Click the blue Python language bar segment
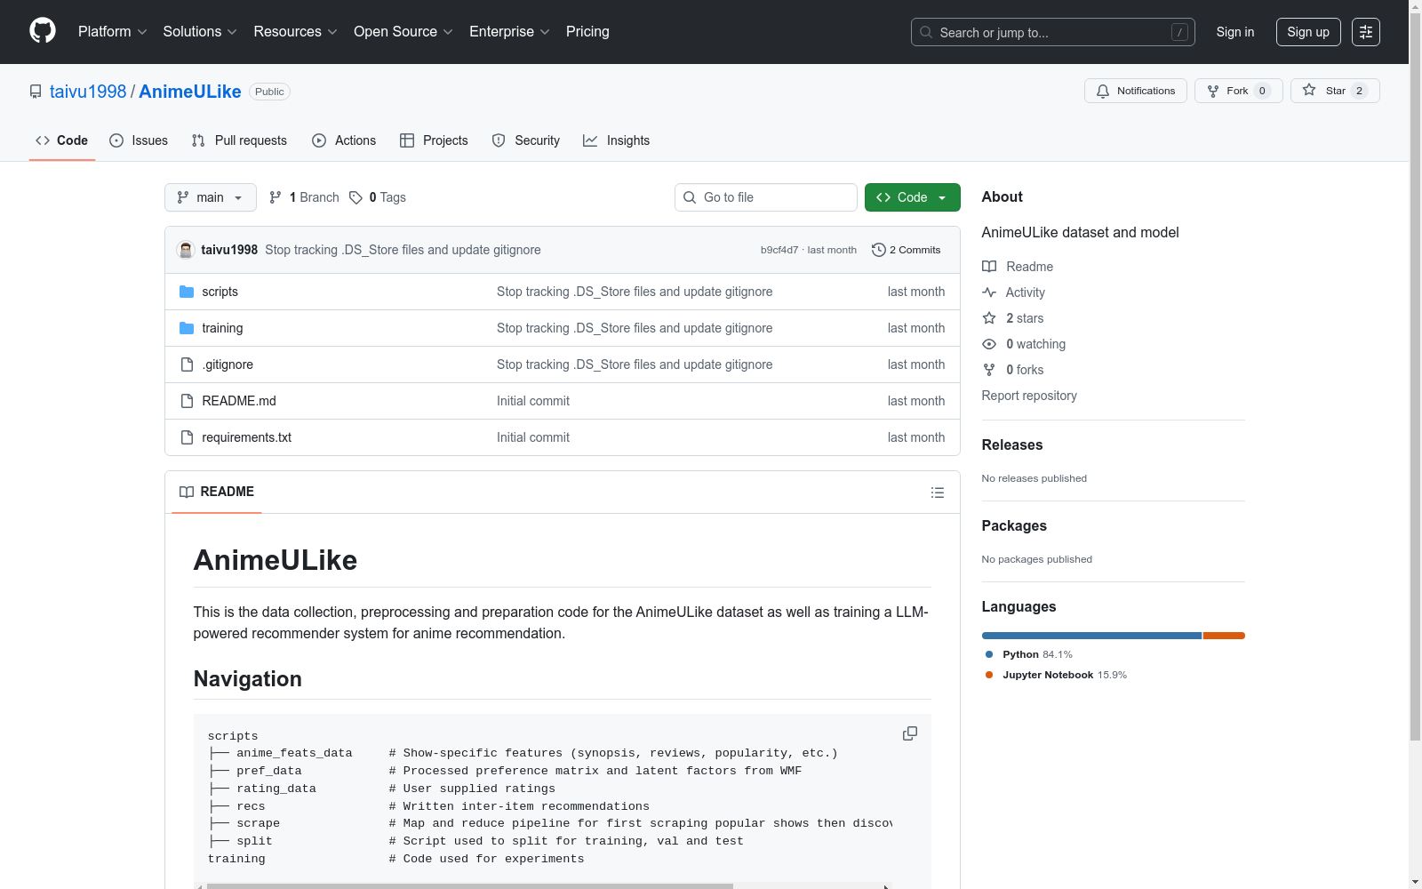Image resolution: width=1422 pixels, height=889 pixels. [1091, 636]
